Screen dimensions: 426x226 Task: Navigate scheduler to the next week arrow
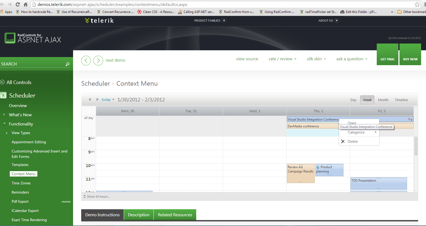[x=97, y=99]
